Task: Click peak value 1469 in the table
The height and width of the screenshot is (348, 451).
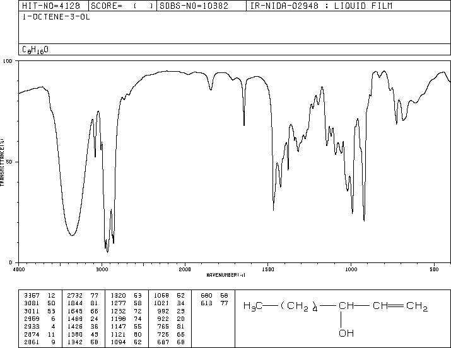Action: coord(75,318)
